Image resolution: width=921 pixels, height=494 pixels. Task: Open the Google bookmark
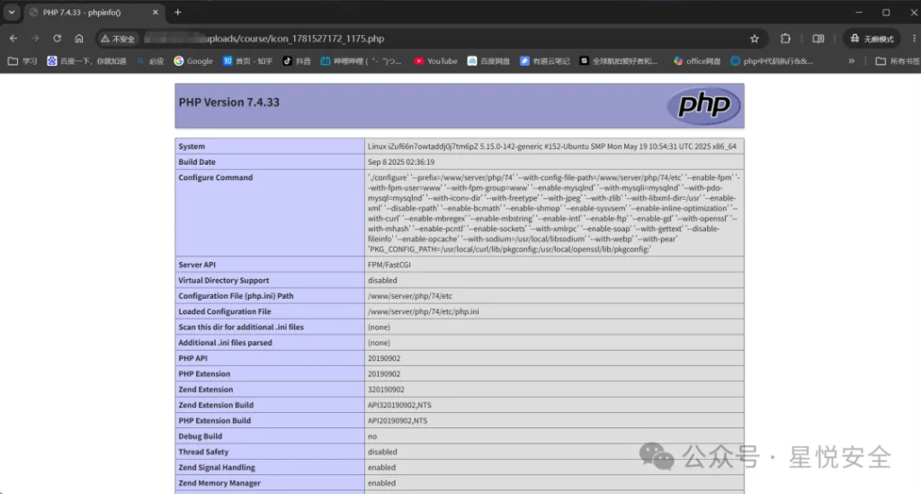pyautogui.click(x=193, y=61)
